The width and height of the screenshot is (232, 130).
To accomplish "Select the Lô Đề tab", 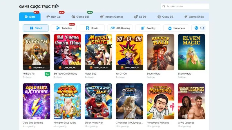I will [x=140, y=17].
